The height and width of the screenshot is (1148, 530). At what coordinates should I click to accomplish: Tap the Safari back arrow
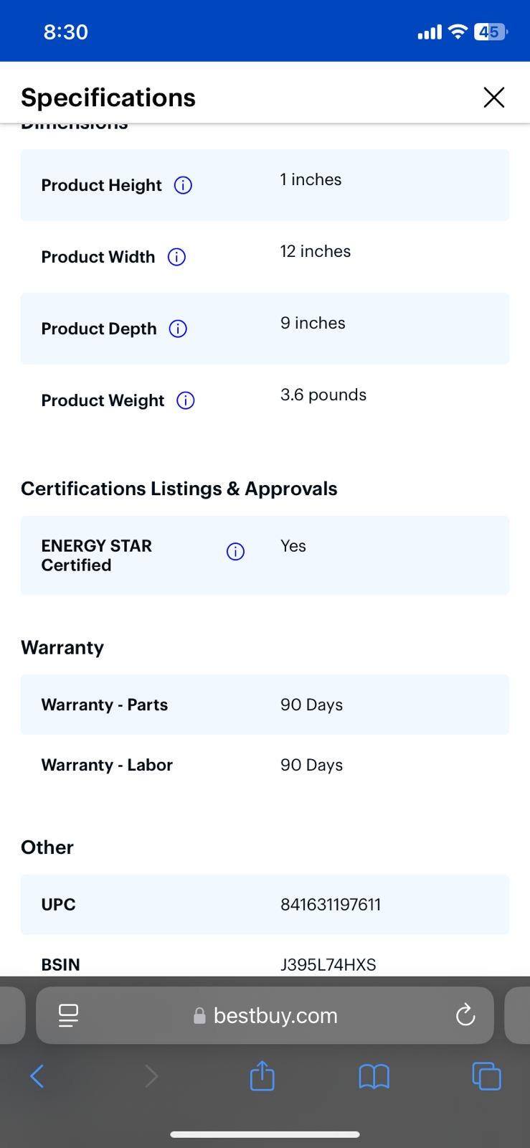point(37,1076)
